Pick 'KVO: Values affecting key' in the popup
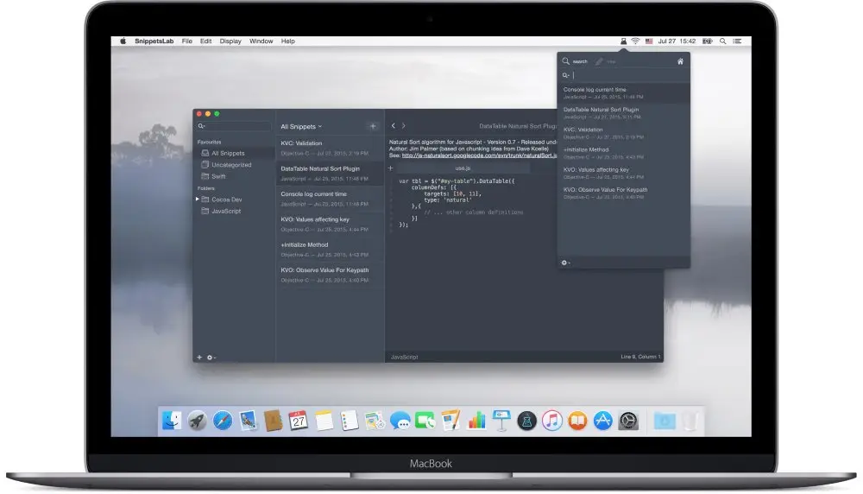Image resolution: width=863 pixels, height=494 pixels. coord(624,173)
